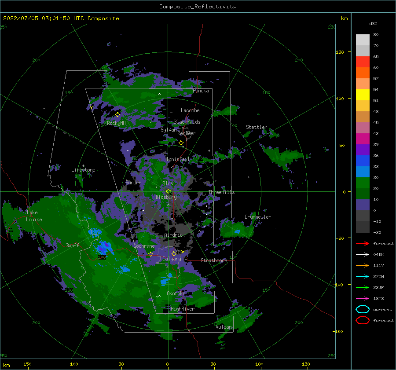Select the Drumheller label on the map

(258, 217)
